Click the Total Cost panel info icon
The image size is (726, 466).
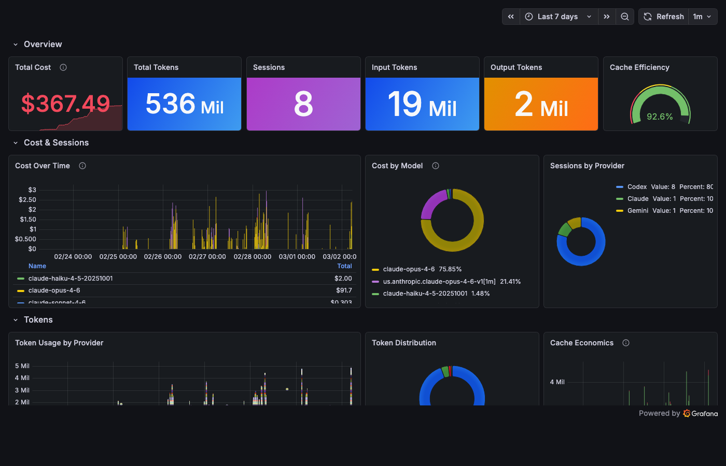[63, 67]
